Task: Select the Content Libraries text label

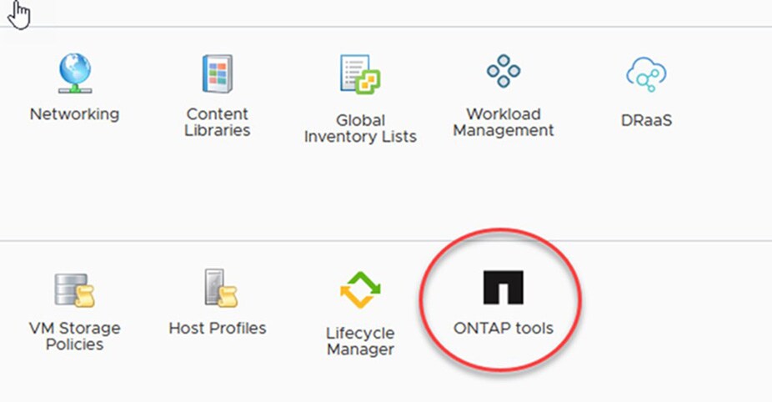Action: pos(218,122)
